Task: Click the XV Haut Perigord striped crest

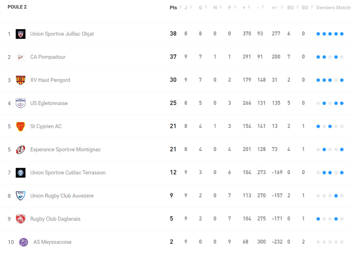Action: coord(20,80)
